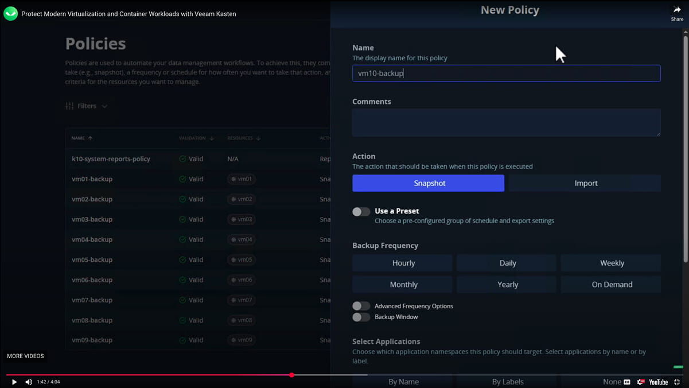Click the MORE VIDEOS button
Image resolution: width=689 pixels, height=388 pixels.
click(x=25, y=356)
